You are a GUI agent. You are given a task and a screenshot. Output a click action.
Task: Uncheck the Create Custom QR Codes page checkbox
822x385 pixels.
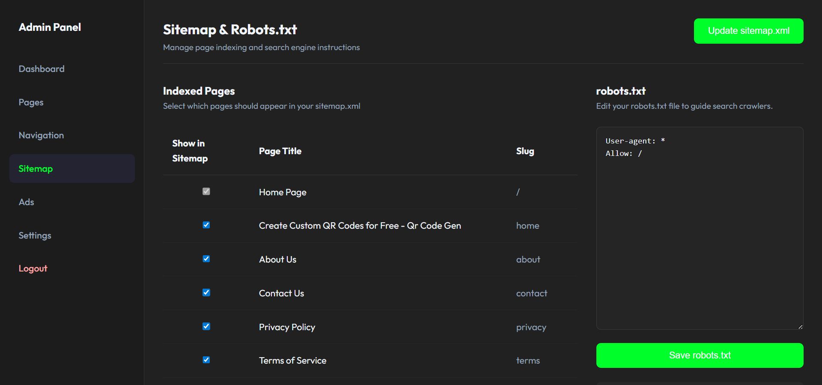(x=206, y=225)
